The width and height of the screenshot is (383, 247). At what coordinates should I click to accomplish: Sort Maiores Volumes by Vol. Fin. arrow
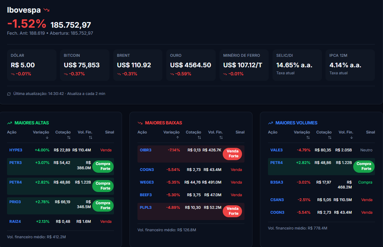point(351,138)
